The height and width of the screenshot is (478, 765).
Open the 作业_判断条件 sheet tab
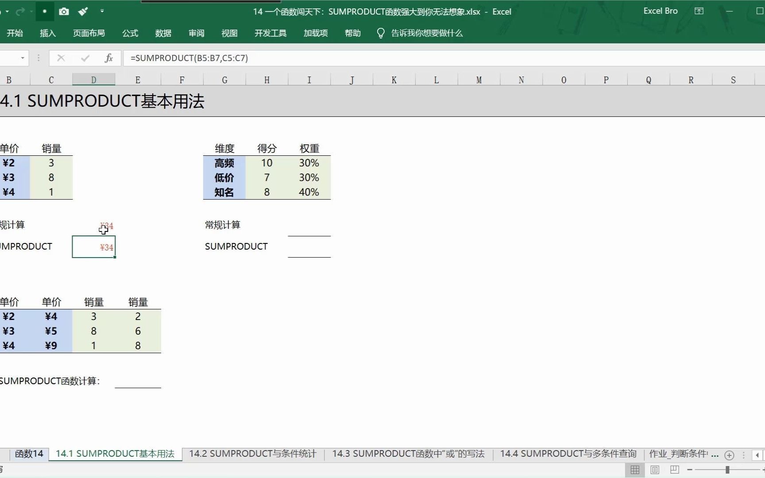click(677, 454)
